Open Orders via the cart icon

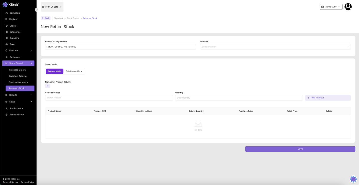coord(7,26)
